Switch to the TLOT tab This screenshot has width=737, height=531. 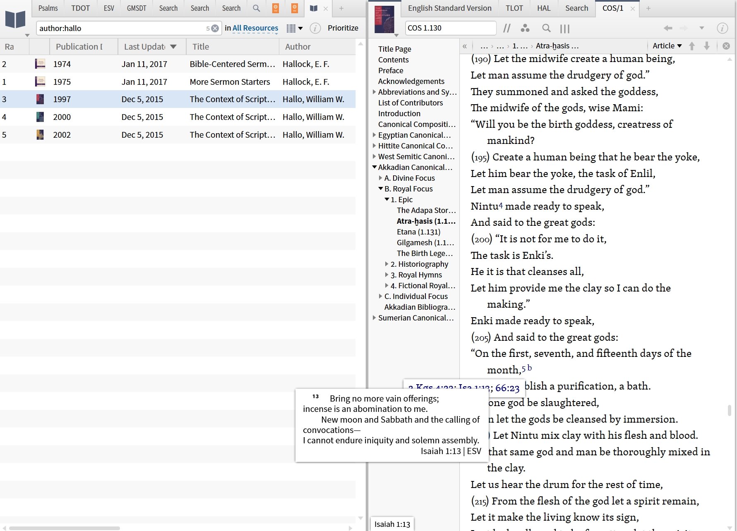pos(514,8)
